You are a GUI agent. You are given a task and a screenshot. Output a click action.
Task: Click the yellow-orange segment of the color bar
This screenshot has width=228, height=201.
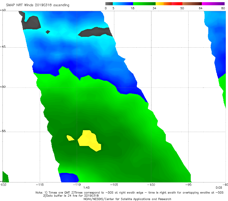pyautogui.click(x=163, y=4)
